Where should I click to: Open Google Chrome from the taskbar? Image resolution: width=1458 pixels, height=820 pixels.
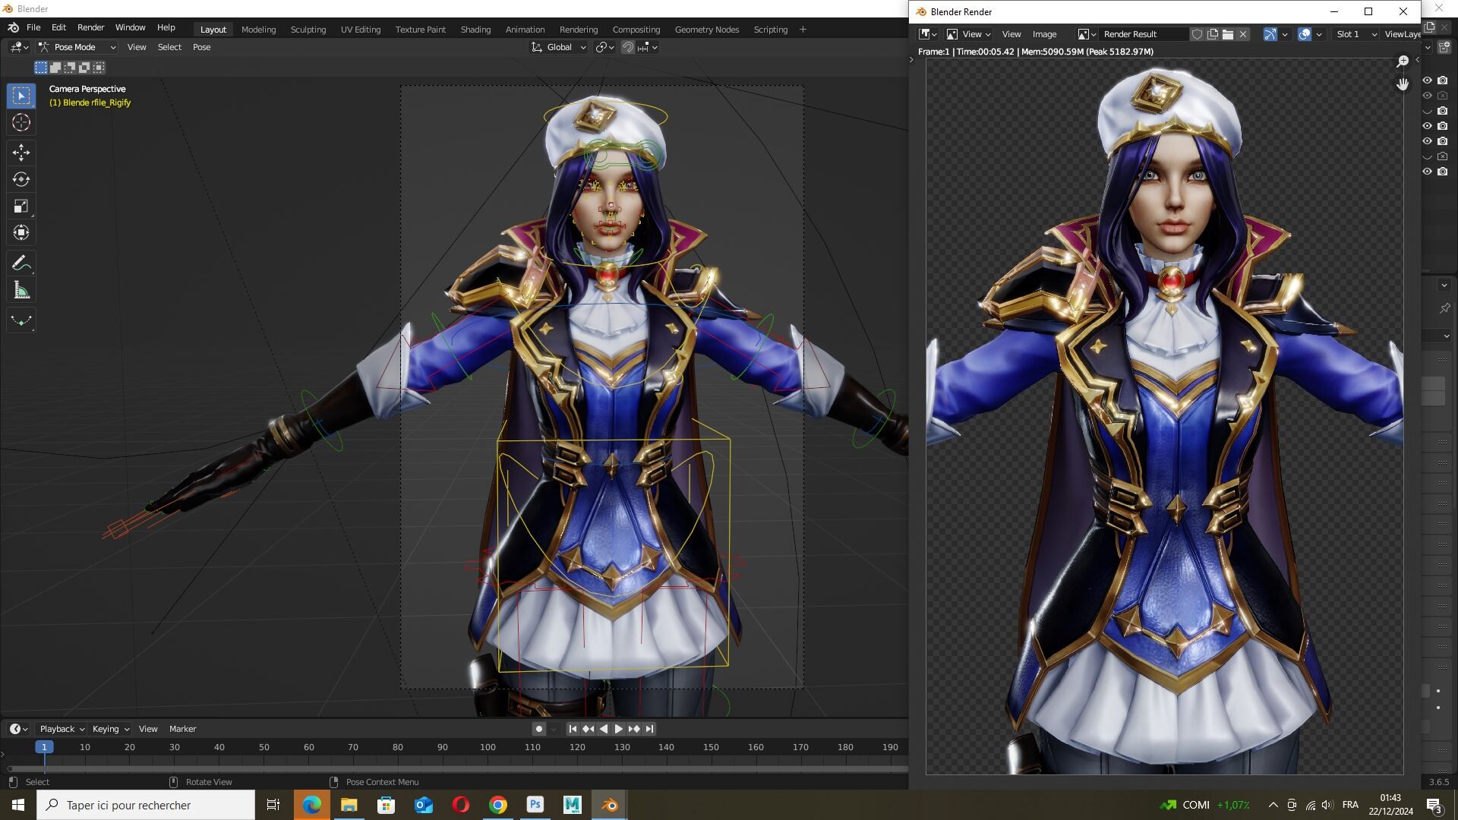(498, 805)
